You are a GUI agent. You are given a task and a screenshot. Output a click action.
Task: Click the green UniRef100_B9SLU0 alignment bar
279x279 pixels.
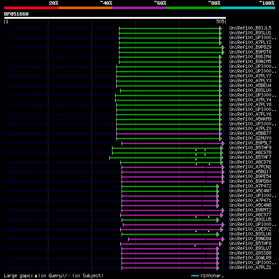point(170,91)
